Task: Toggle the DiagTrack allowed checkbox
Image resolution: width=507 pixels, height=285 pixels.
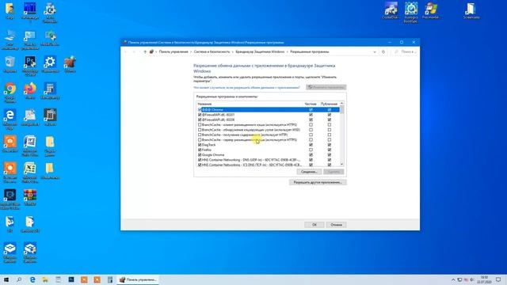Action: click(200, 145)
